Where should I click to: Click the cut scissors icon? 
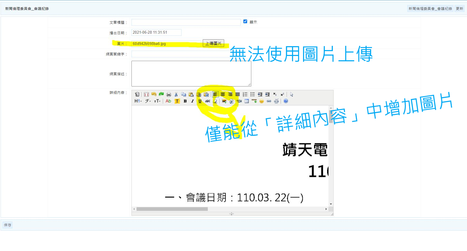(x=176, y=94)
